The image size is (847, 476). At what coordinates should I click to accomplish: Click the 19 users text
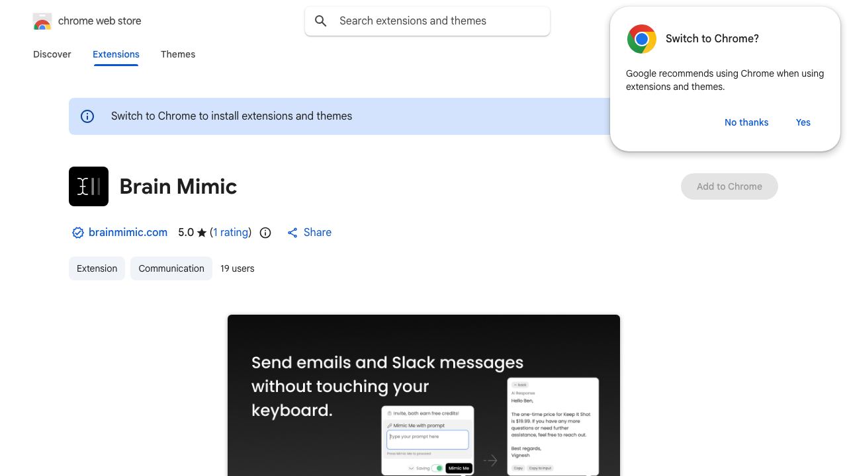point(238,268)
